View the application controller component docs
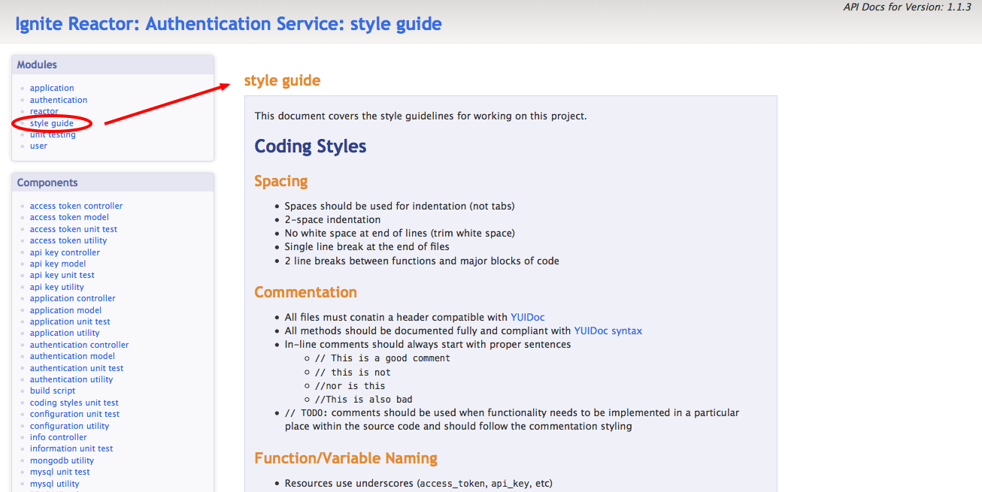This screenshot has width=982, height=492. 72,297
